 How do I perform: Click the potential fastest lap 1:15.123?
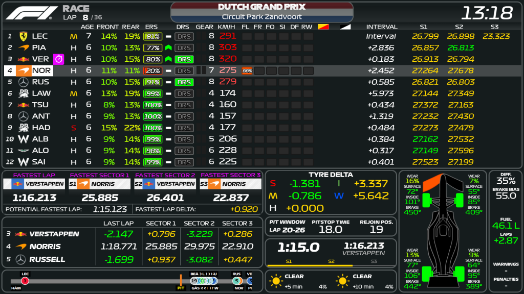[x=110, y=209]
